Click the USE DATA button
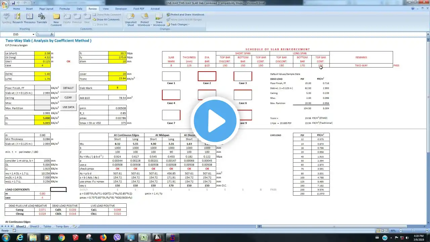Screen dimensions: 430x242 (68, 107)
